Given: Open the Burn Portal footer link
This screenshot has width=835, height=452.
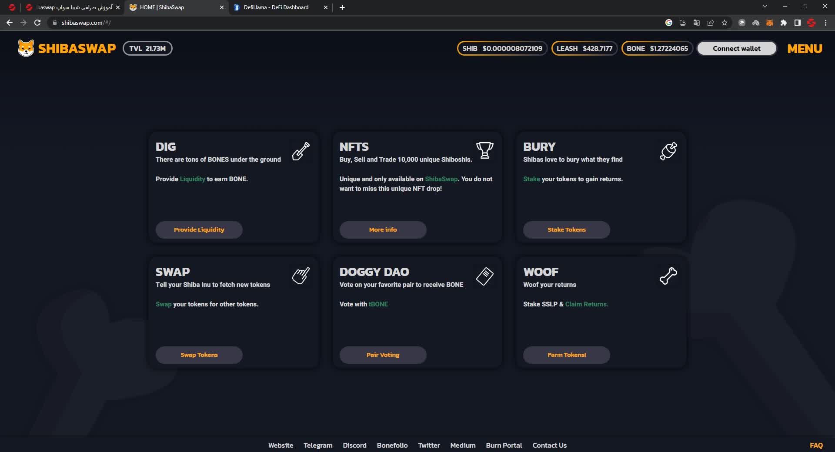Looking at the screenshot, I should point(504,445).
